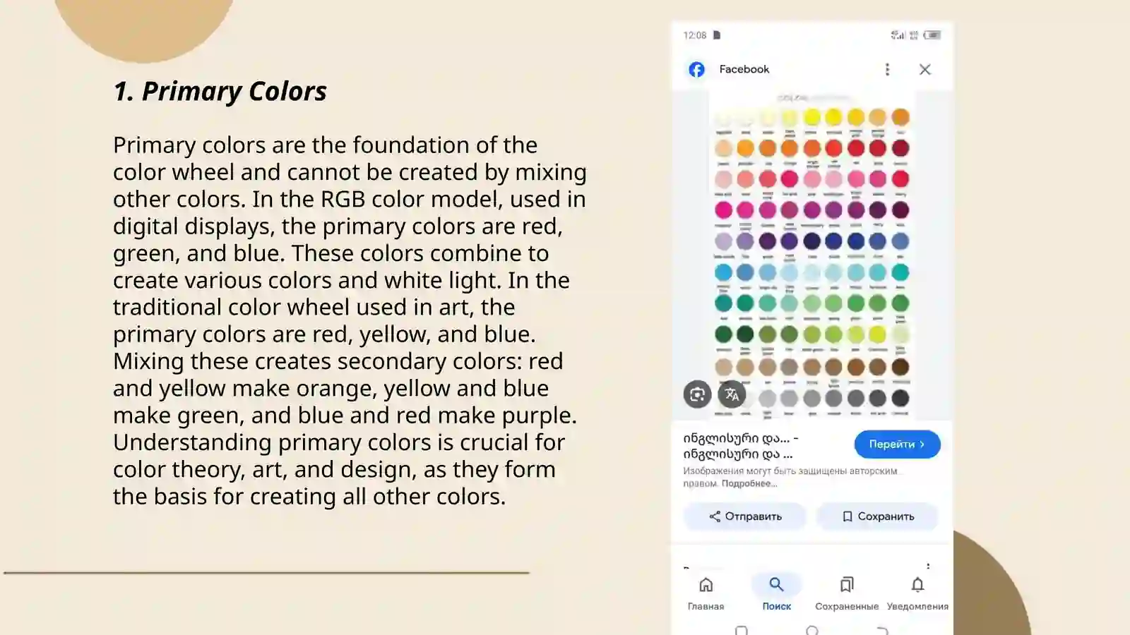Tap the translate image icon
Image resolution: width=1130 pixels, height=635 pixels.
(x=732, y=394)
